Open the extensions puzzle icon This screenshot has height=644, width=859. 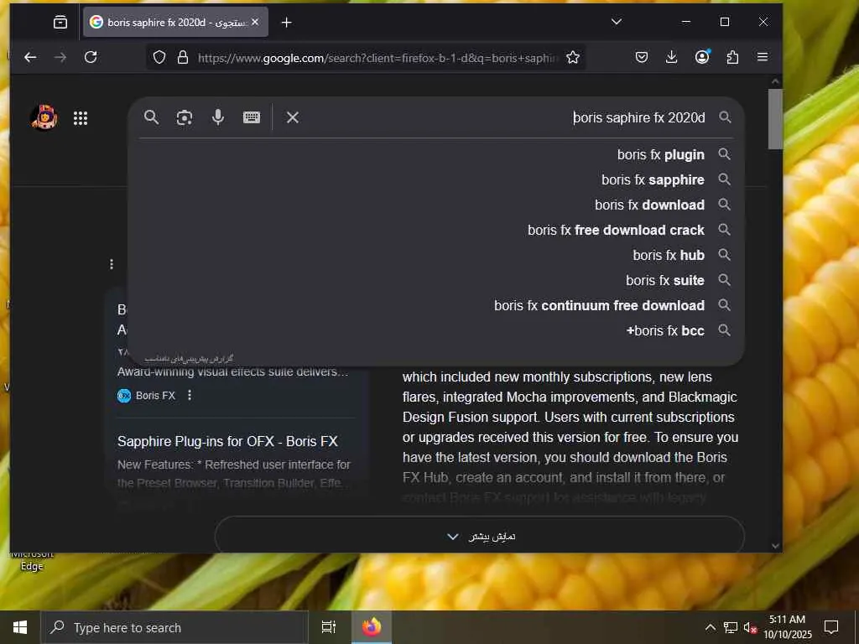pyautogui.click(x=732, y=57)
